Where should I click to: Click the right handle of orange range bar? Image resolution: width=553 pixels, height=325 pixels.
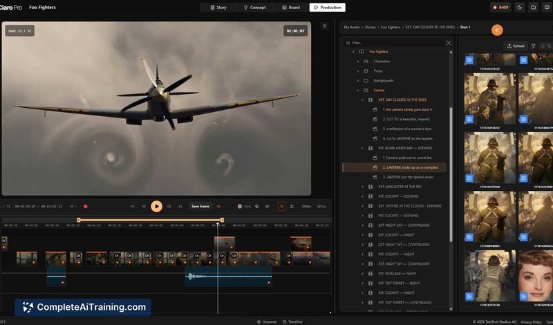[222, 220]
